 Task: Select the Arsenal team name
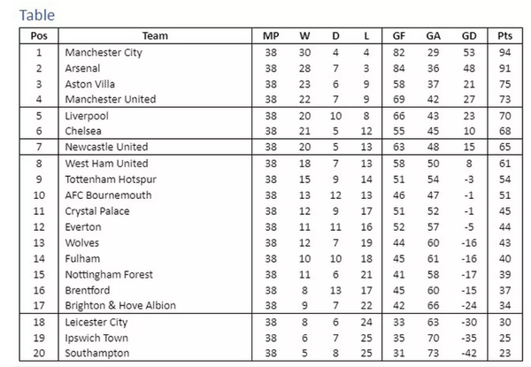point(82,68)
